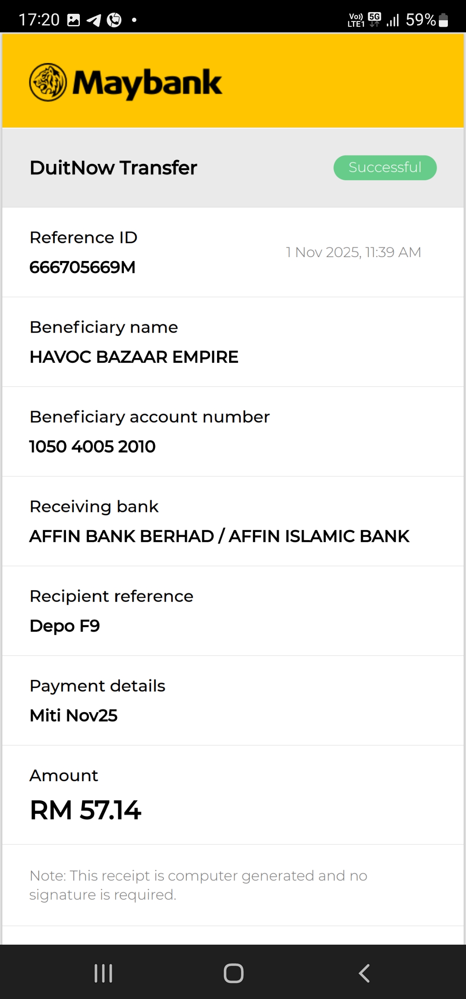Open recent apps via navigation bar
The width and height of the screenshot is (466, 999).
coord(104,973)
